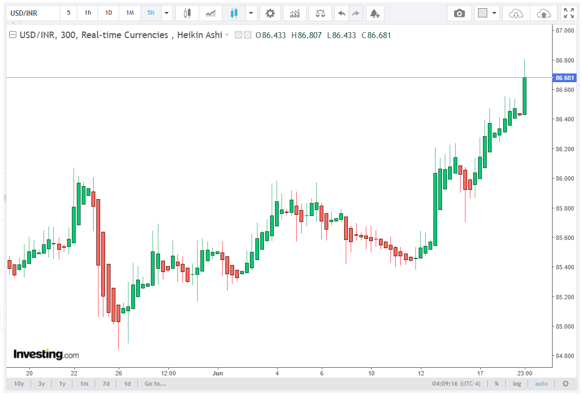Viewport: 582px width, 395px height.
Task: Click the 23:00 time axis label
Action: (x=524, y=373)
